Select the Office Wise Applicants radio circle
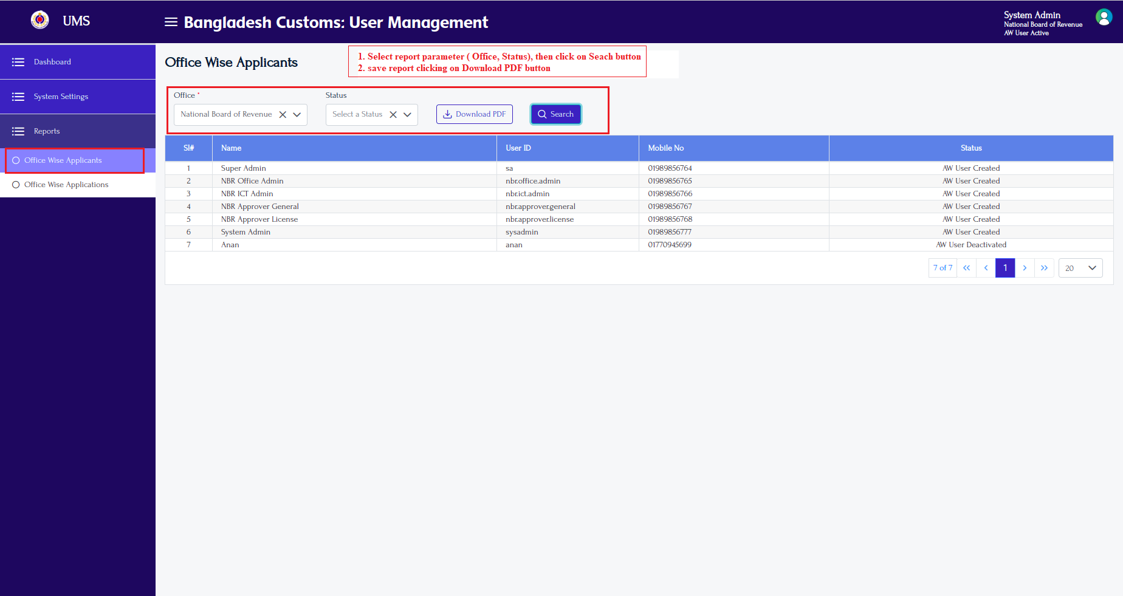 pyautogui.click(x=16, y=160)
